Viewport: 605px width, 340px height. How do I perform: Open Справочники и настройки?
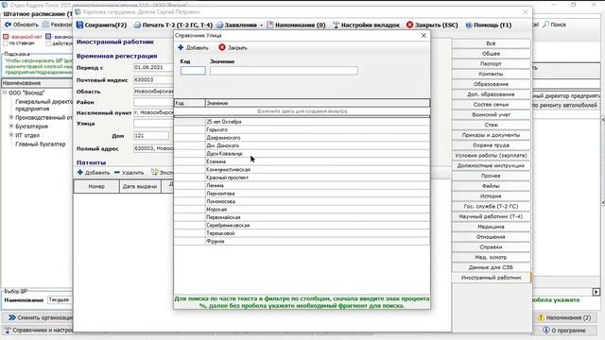click(39, 331)
